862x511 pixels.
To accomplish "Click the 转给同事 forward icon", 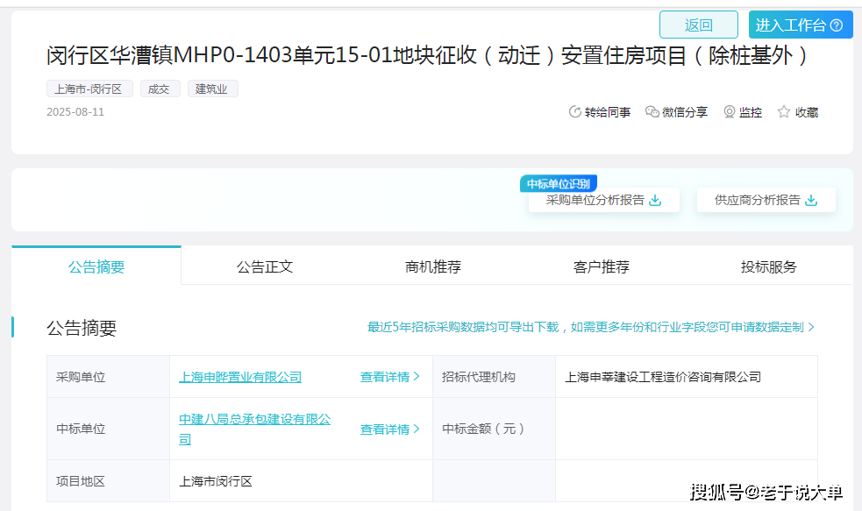I will pos(575,112).
